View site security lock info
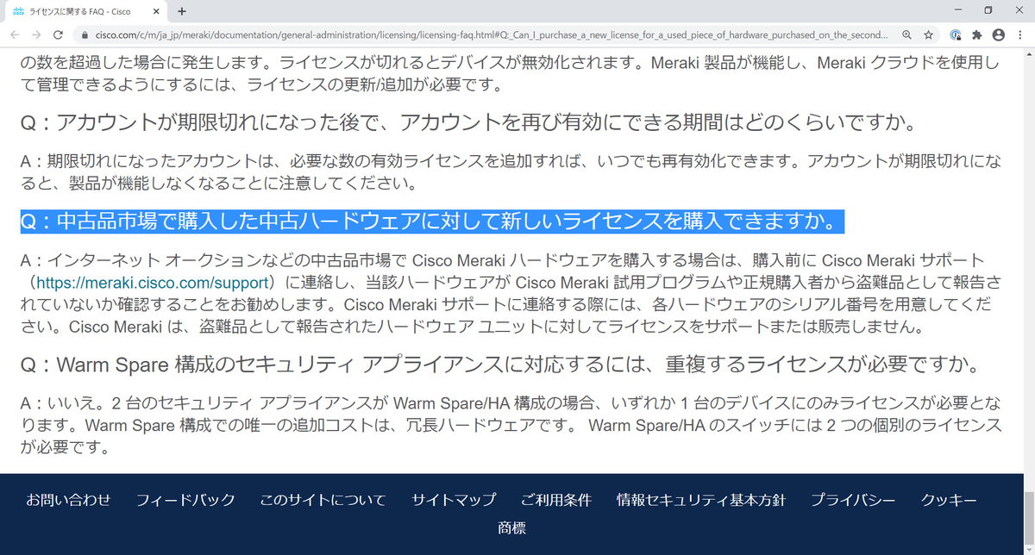 [85, 35]
